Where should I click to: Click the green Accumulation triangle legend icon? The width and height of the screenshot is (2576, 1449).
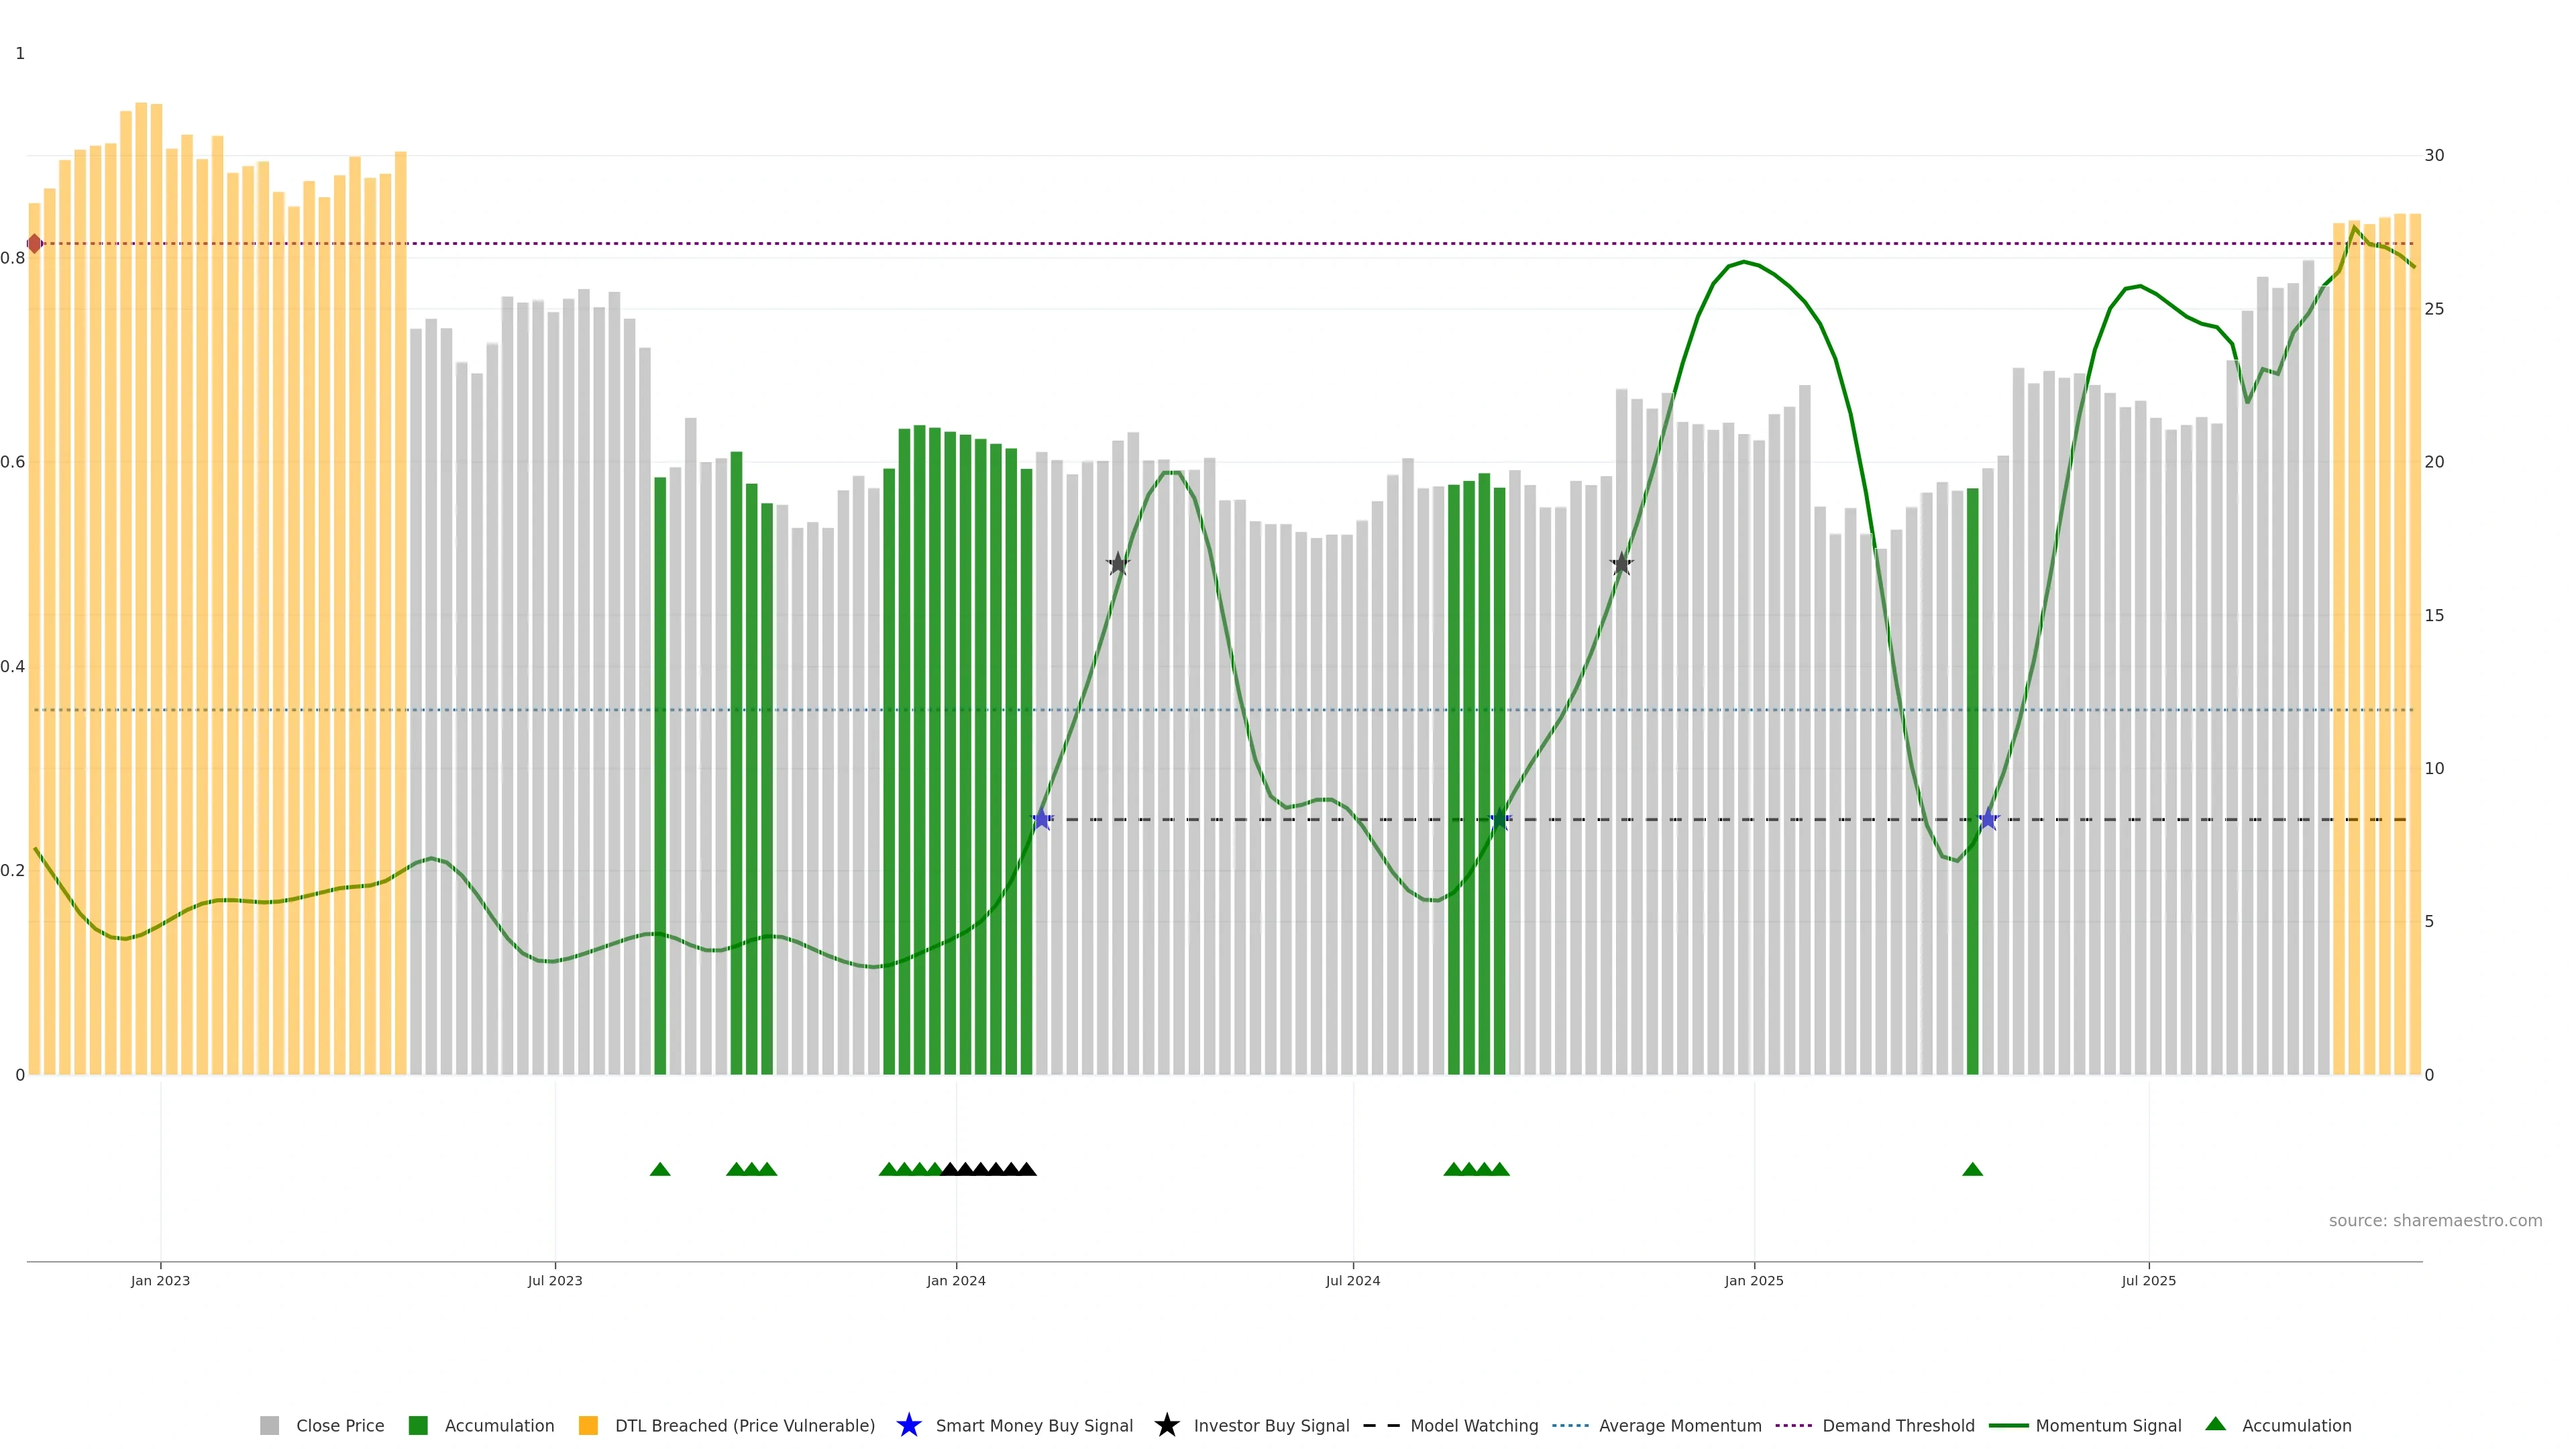(x=2215, y=1424)
